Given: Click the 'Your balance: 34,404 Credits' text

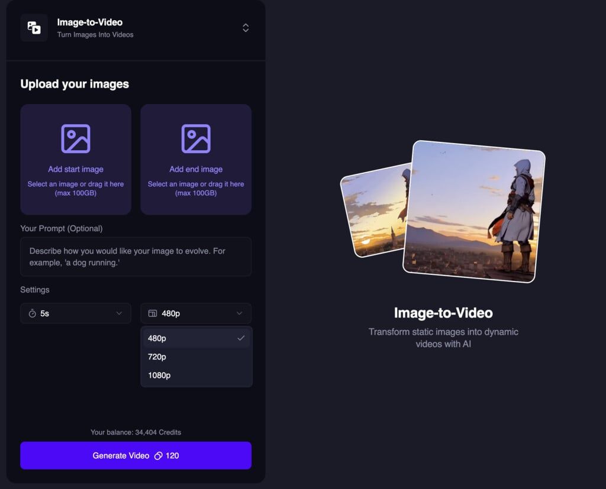Looking at the screenshot, I should click(136, 432).
